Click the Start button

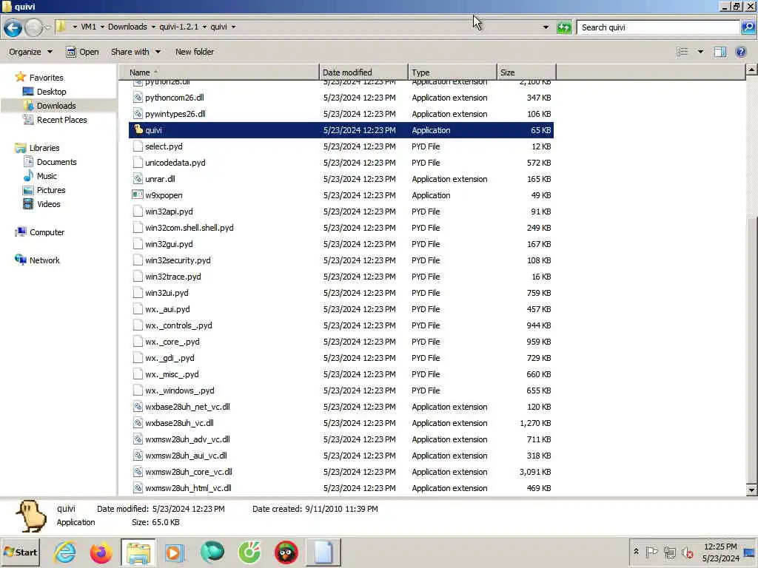[x=21, y=552]
